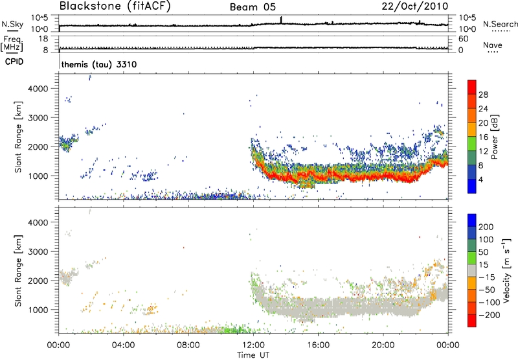Click the 'Power [dB]' colorbar title
Image resolution: width=518 pixels, height=359 pixels.
point(494,137)
